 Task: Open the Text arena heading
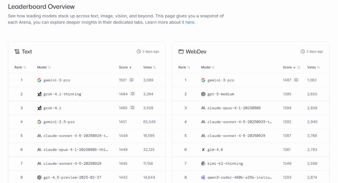[x=27, y=52]
